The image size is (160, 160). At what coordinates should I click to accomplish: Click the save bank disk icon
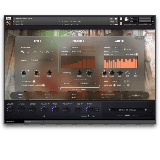point(125,81)
